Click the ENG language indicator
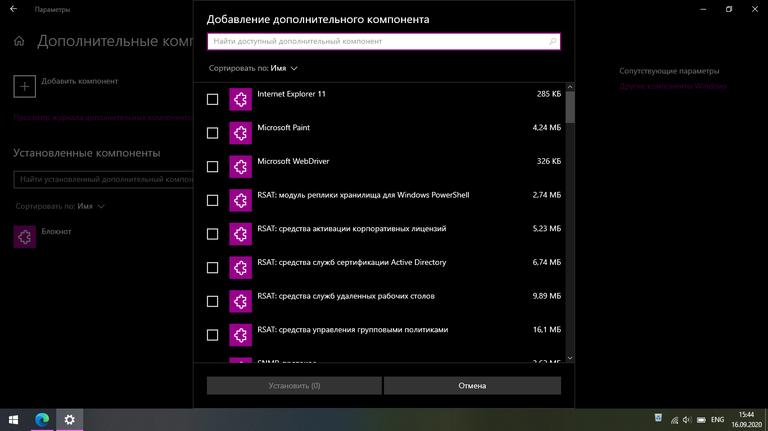 (x=717, y=420)
